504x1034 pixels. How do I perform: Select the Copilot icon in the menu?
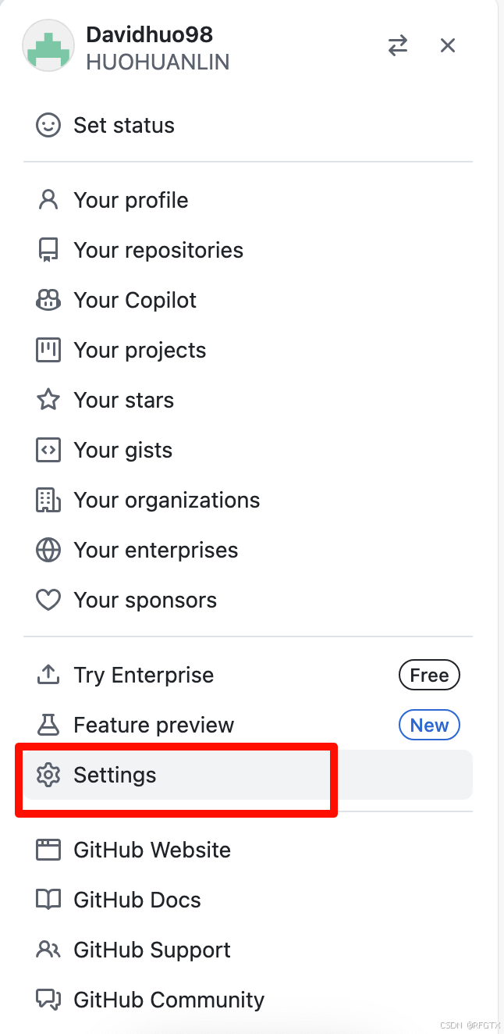tap(48, 301)
